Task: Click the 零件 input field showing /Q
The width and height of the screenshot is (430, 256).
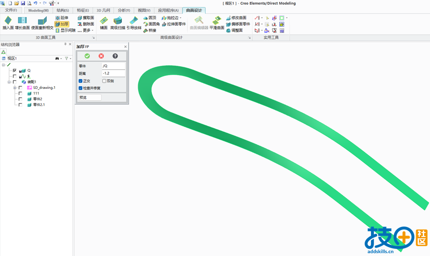Action: coord(114,66)
